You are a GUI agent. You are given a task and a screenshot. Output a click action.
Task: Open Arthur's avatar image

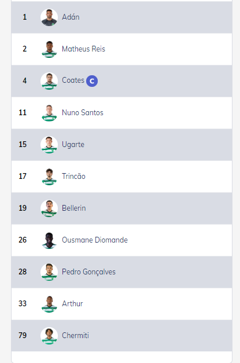pyautogui.click(x=49, y=304)
